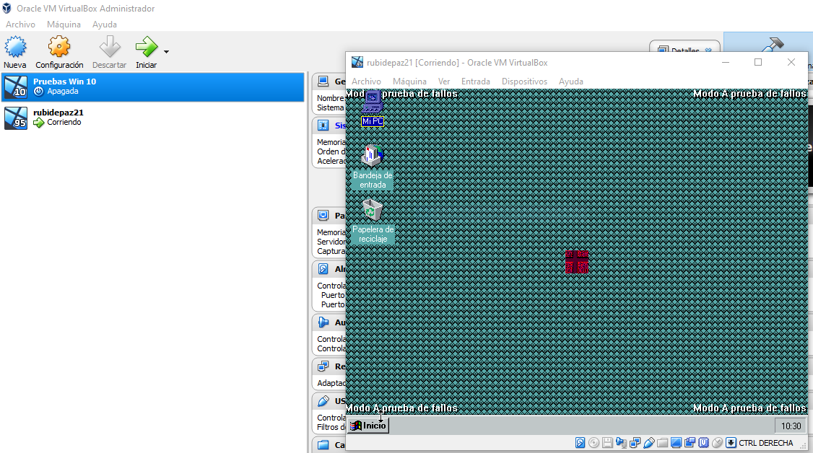813x453 pixels.
Task: Open the Entrada menu in VM window
Action: (x=476, y=82)
